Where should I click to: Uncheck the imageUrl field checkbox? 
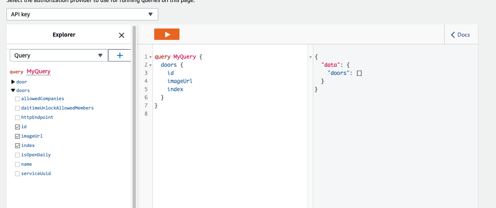(x=17, y=136)
